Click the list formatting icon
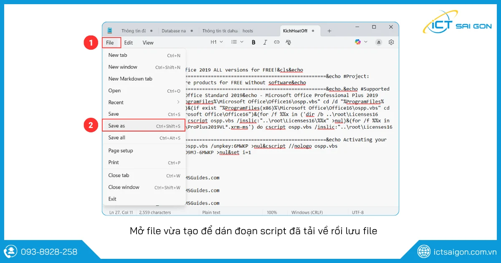The height and width of the screenshot is (263, 501). [234, 42]
